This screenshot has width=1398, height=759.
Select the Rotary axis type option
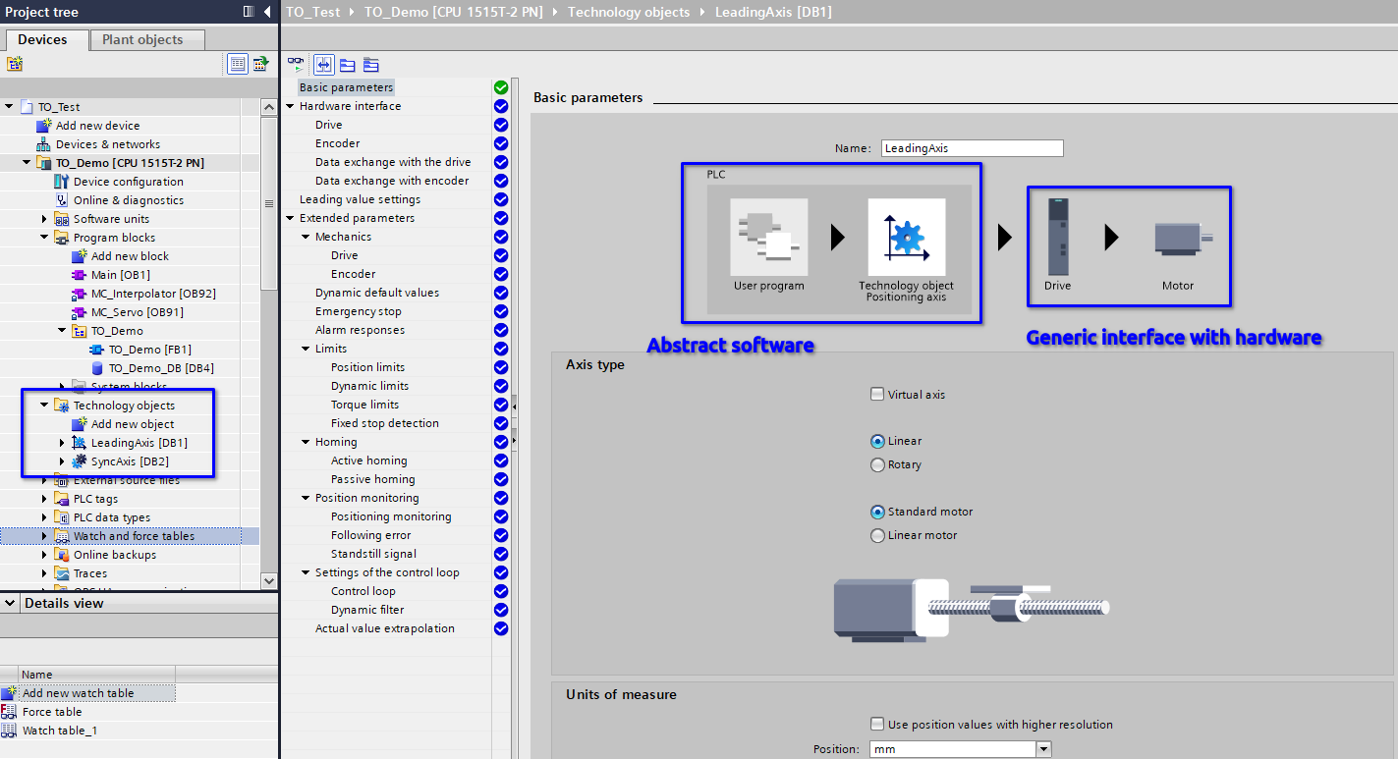[x=877, y=465]
